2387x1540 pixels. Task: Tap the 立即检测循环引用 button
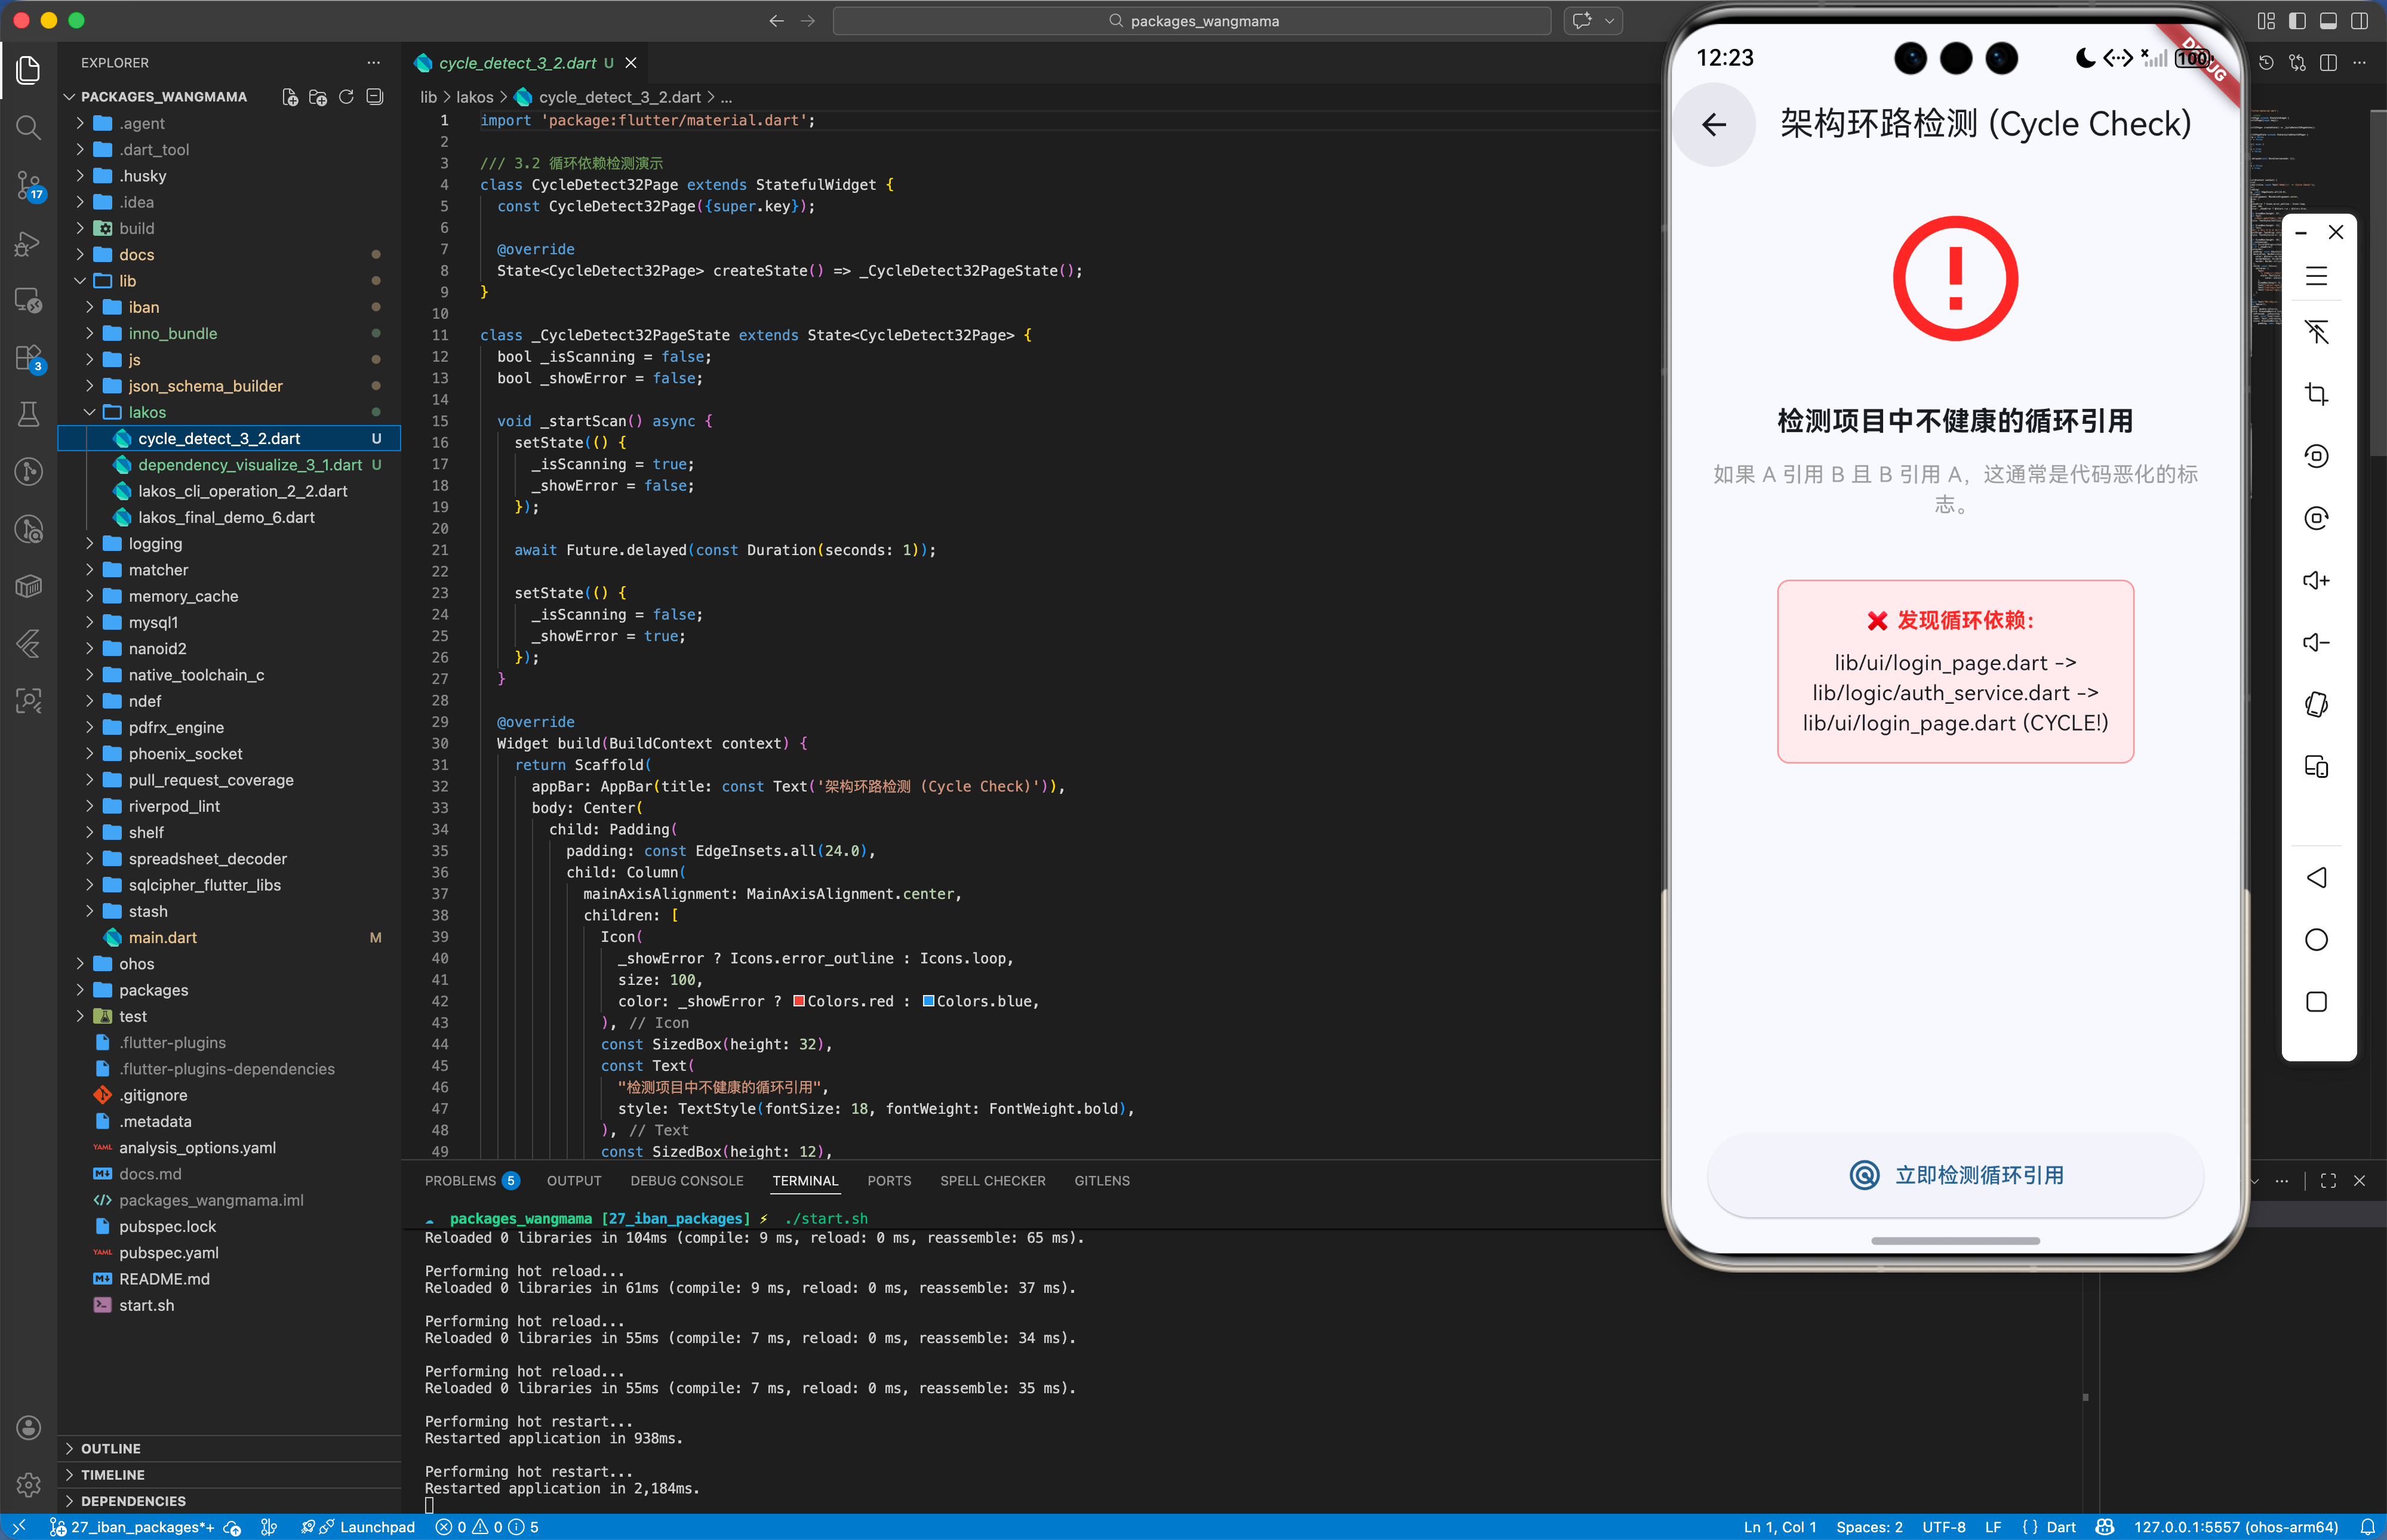[x=1955, y=1175]
